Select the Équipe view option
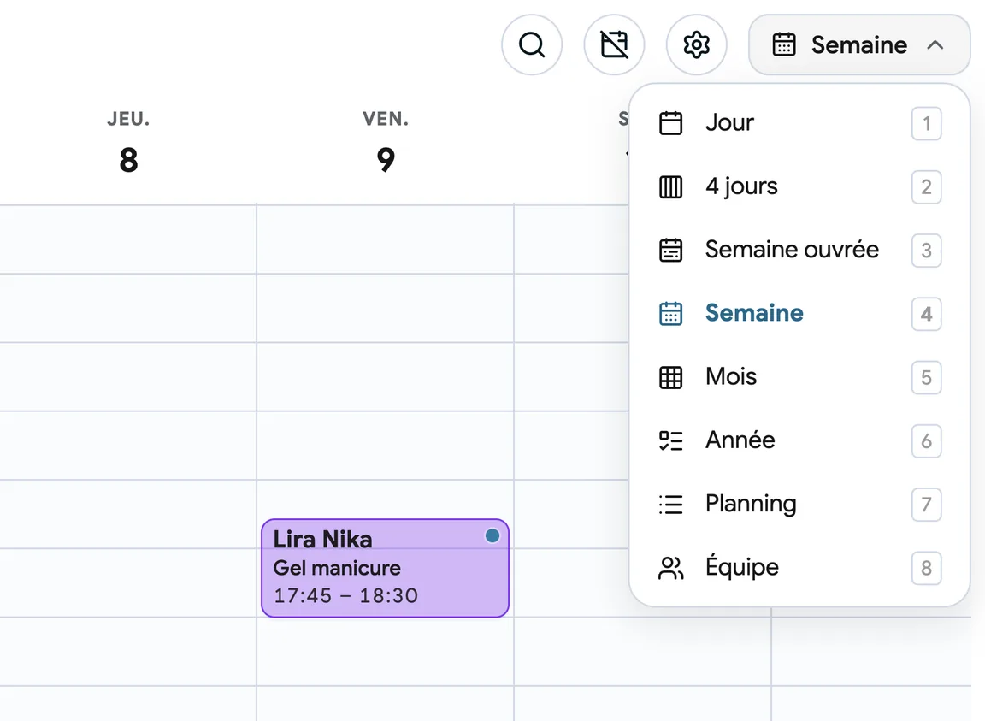This screenshot has height=721, width=985. click(799, 568)
